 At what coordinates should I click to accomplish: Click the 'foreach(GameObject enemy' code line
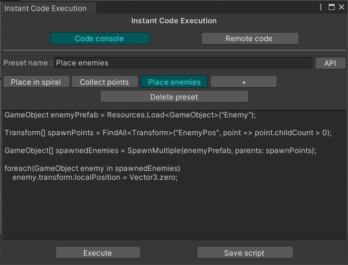tap(92, 168)
